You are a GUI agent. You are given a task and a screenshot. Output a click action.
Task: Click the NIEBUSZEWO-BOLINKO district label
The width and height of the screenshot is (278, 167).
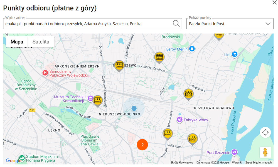(119, 114)
